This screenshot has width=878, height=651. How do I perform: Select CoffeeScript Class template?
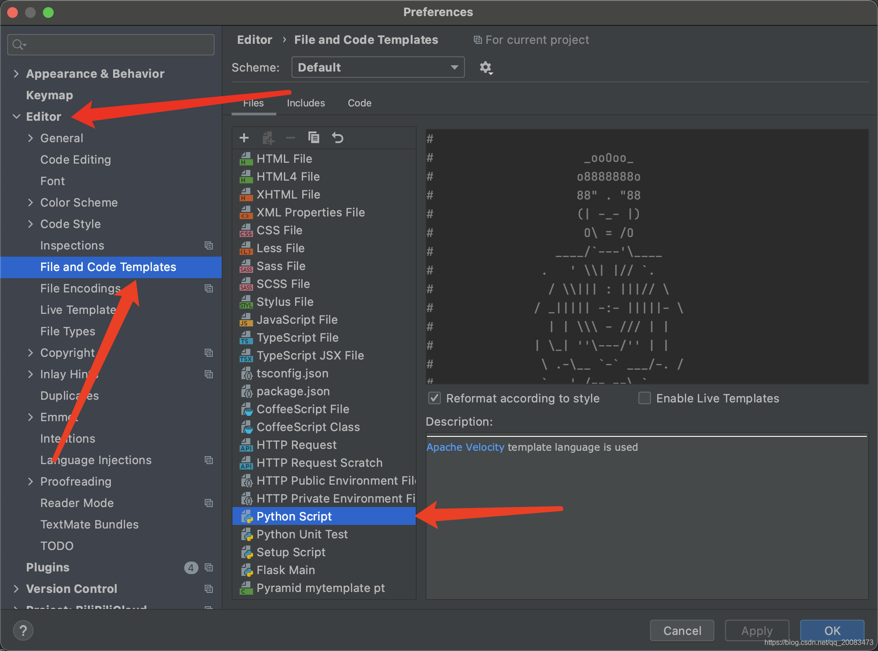[x=308, y=427]
